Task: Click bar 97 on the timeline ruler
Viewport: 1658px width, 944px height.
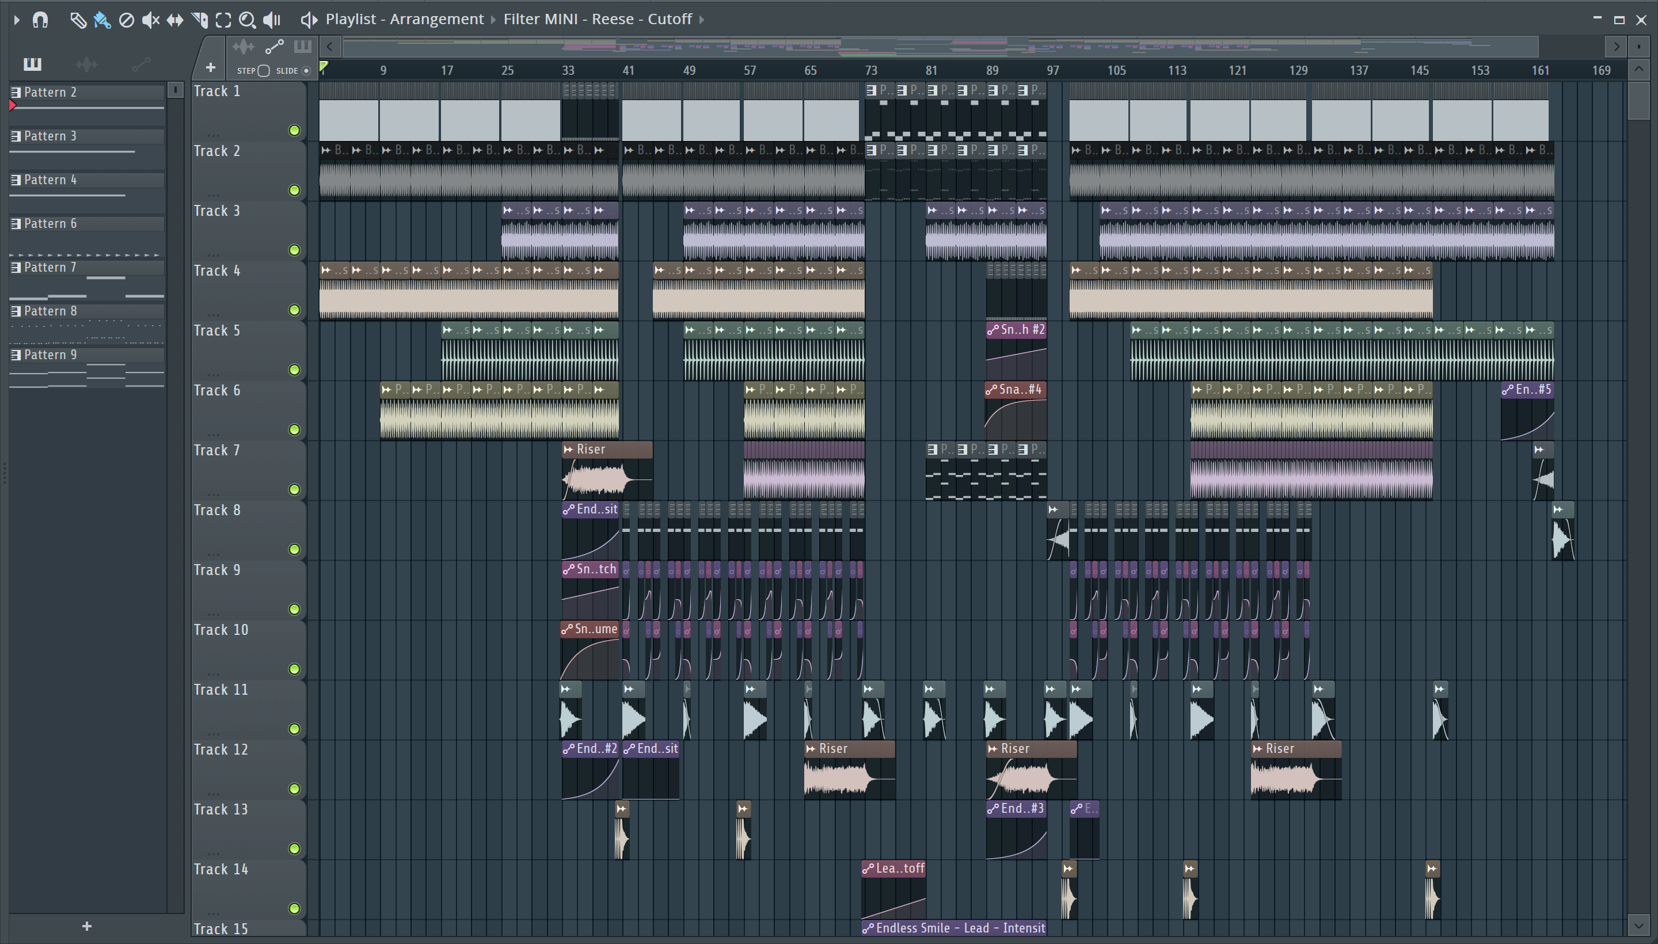Action: pyautogui.click(x=1053, y=70)
